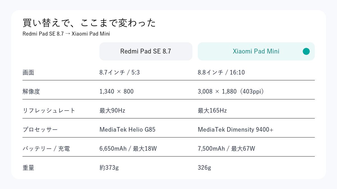Click the プロセッサー row label
The width and height of the screenshot is (337, 189).
click(40, 130)
